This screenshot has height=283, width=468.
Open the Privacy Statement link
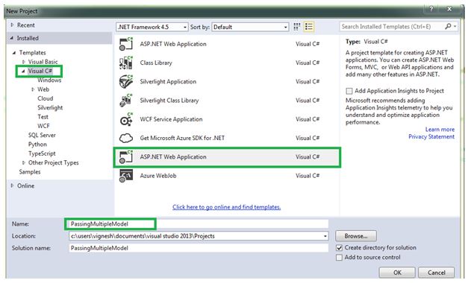[x=431, y=137]
